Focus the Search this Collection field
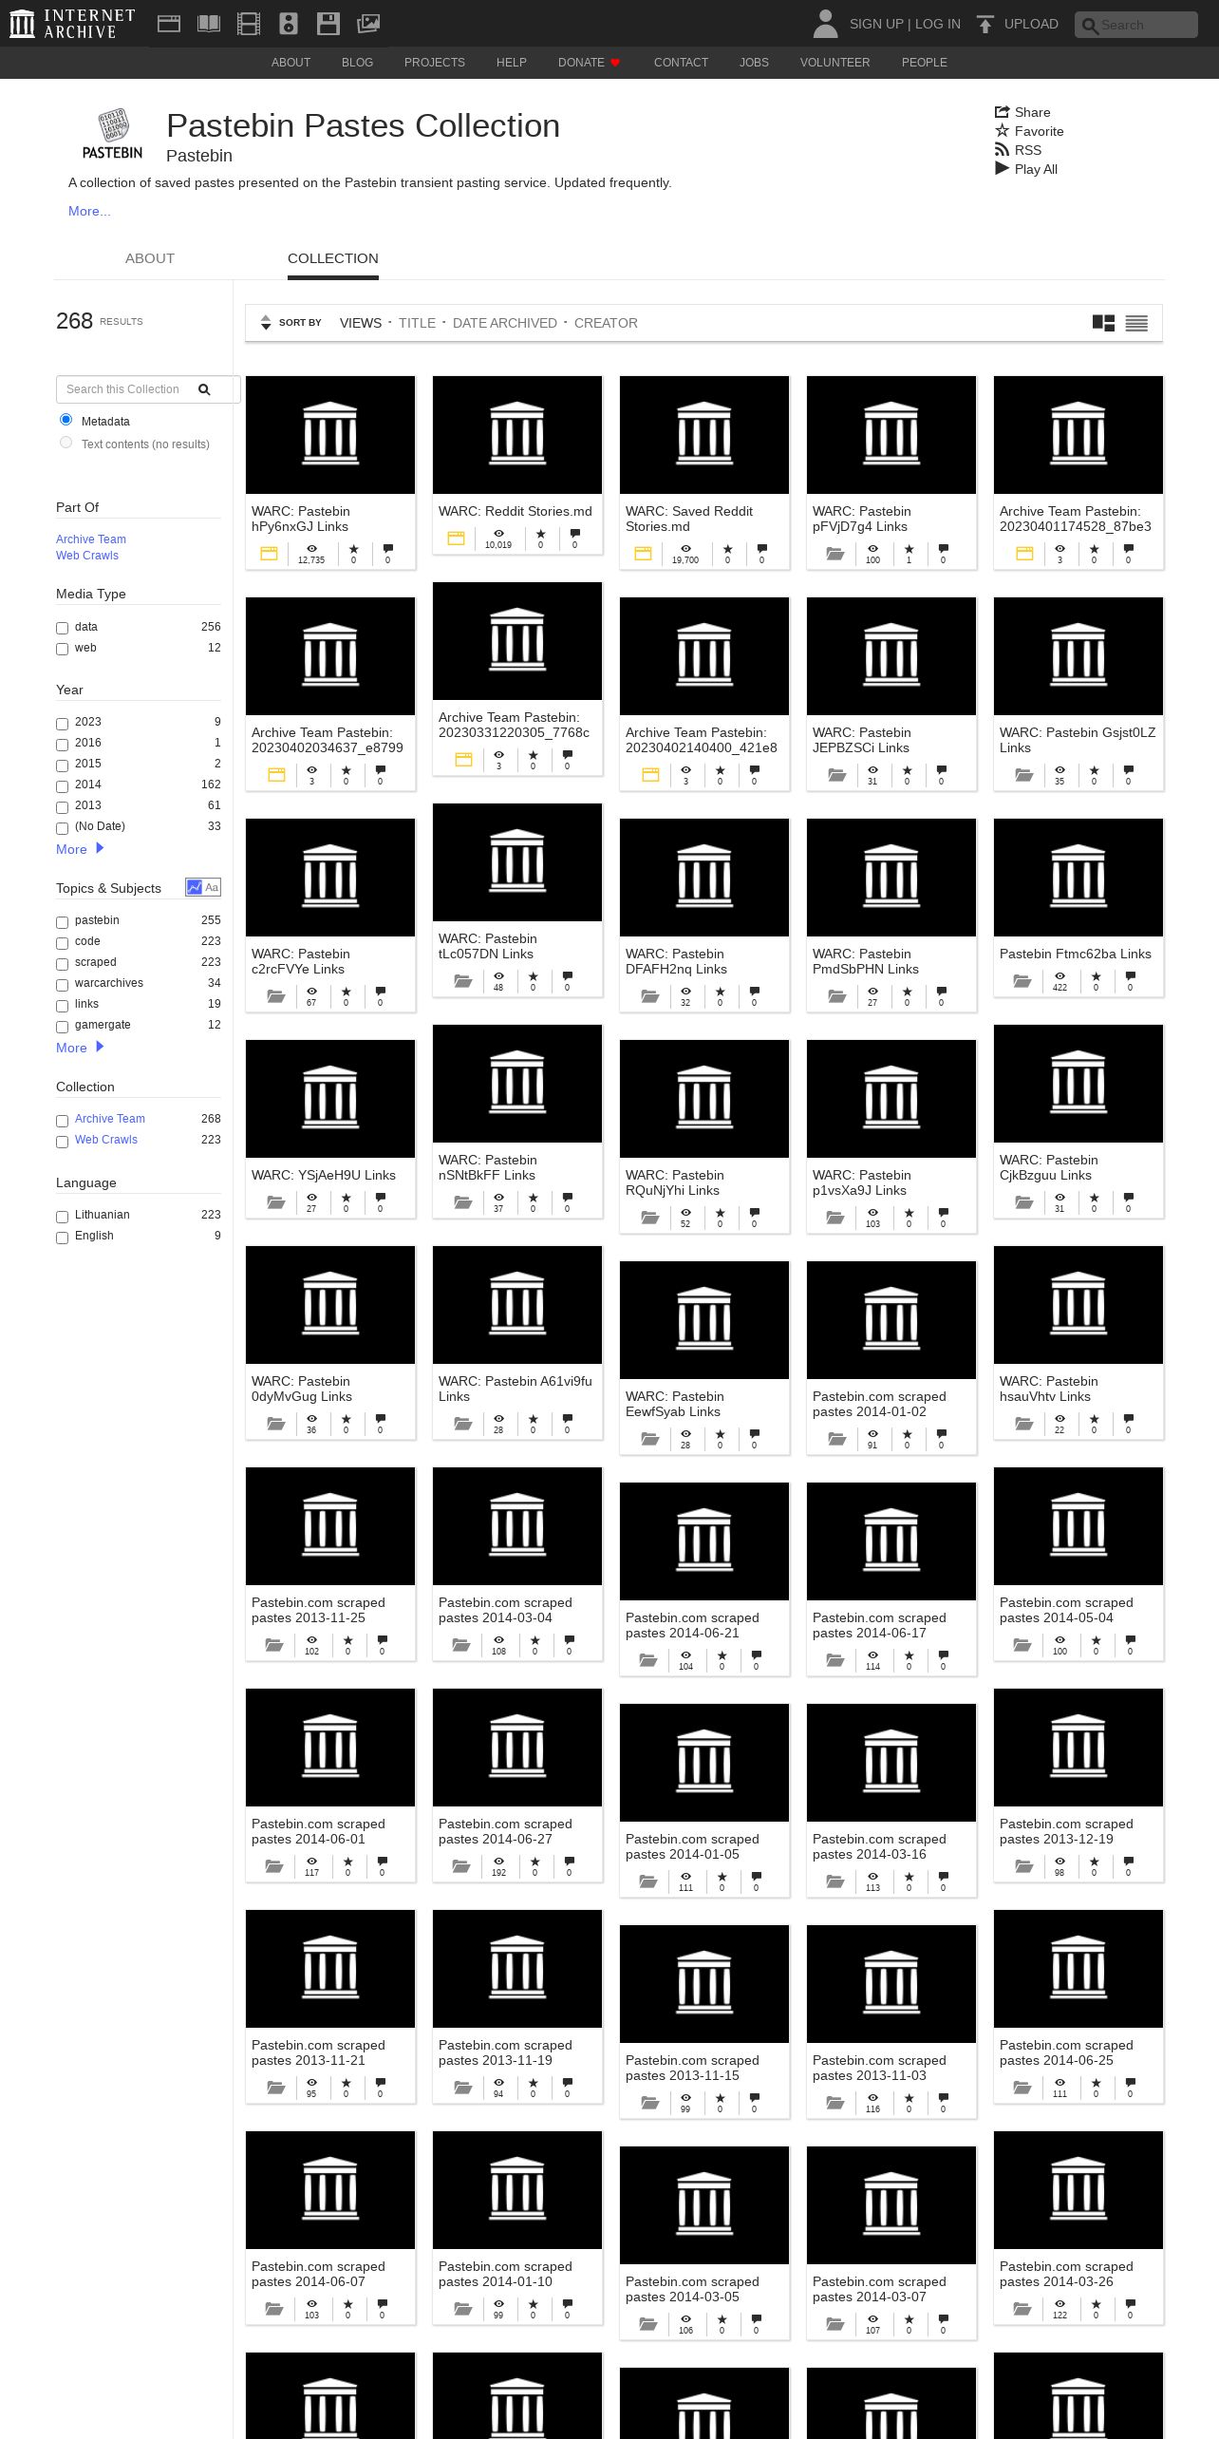Image resolution: width=1219 pixels, height=2439 pixels. (x=148, y=389)
